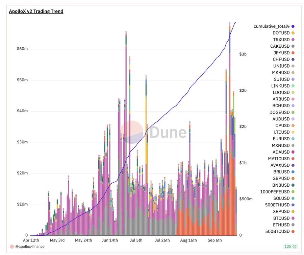Image resolution: width=304 pixels, height=255 pixels.
Task: Open the ApolloX v2 Trading Trend title link
Action: click(x=36, y=11)
